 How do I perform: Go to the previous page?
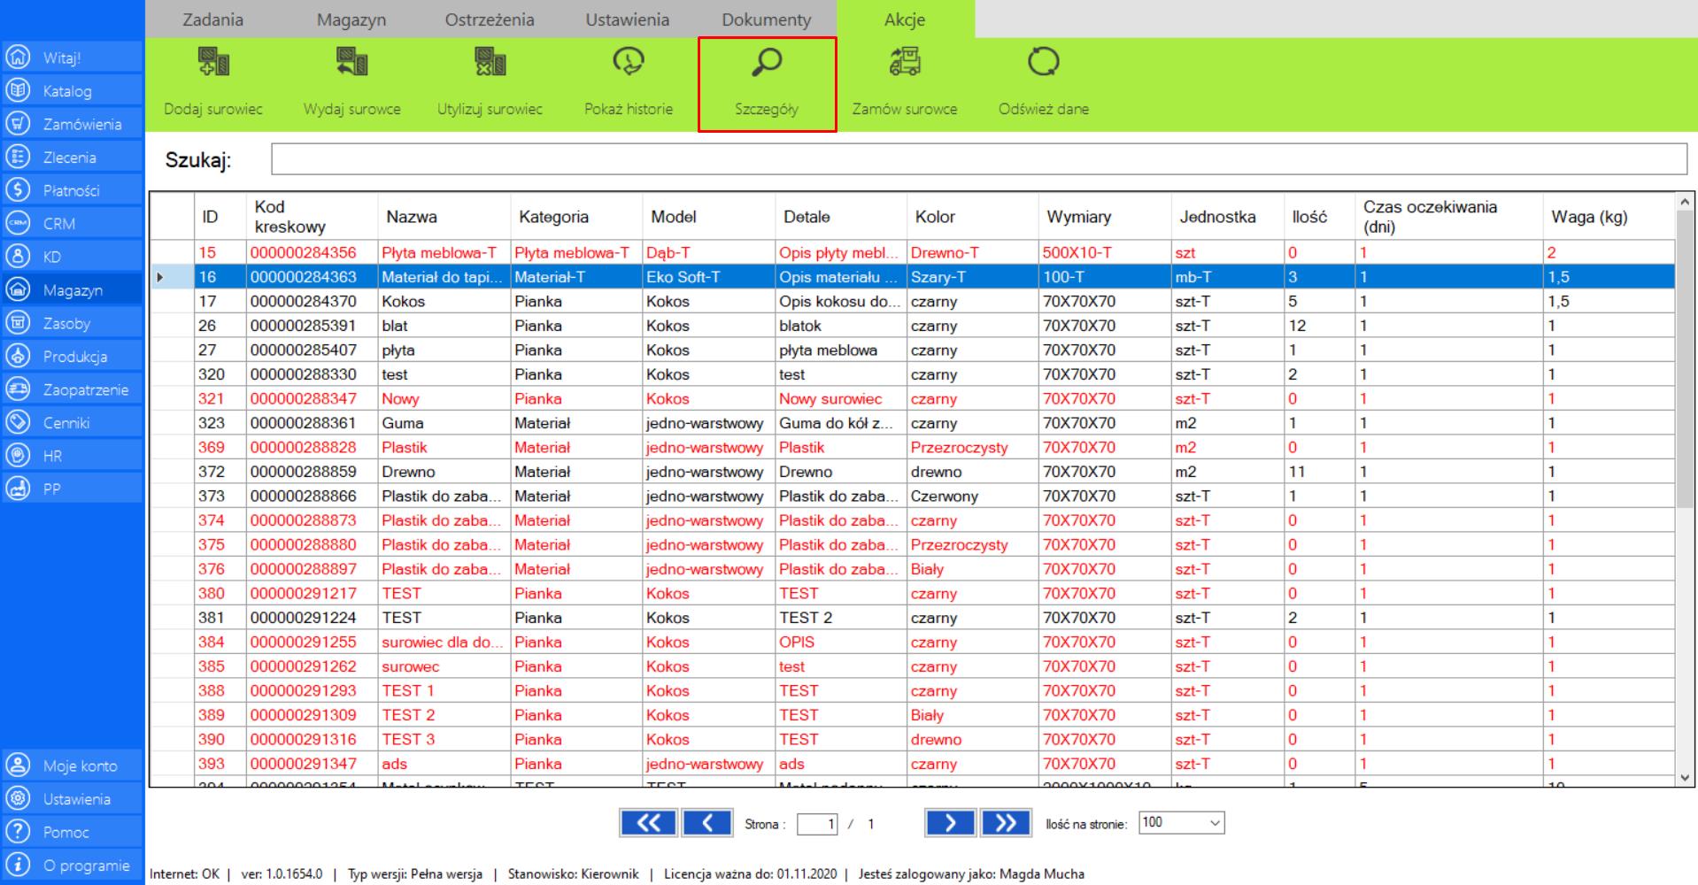tap(706, 823)
